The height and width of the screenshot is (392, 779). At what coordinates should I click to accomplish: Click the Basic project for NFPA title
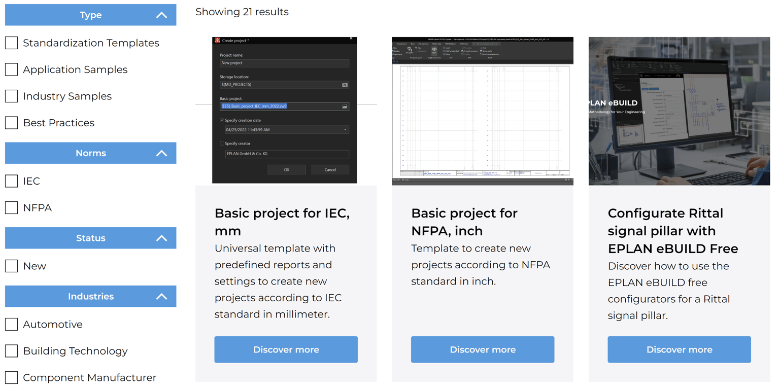(463, 222)
